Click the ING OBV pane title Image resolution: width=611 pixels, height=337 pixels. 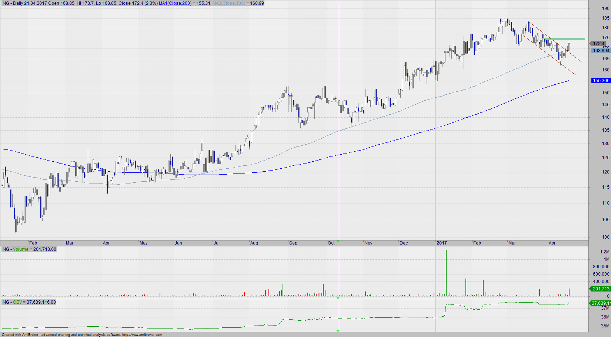tap(29, 302)
